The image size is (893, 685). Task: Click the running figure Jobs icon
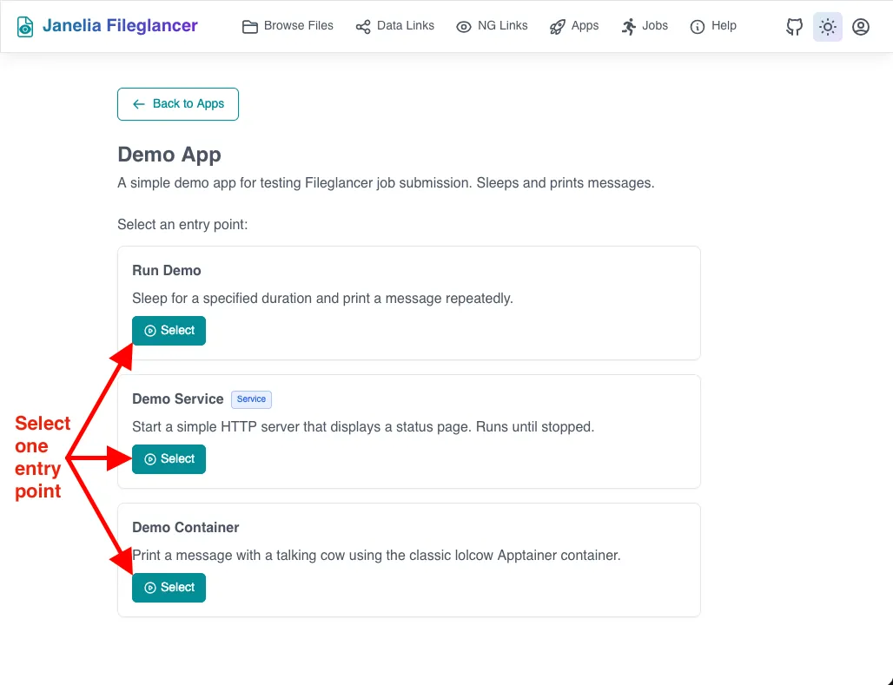[x=629, y=27]
